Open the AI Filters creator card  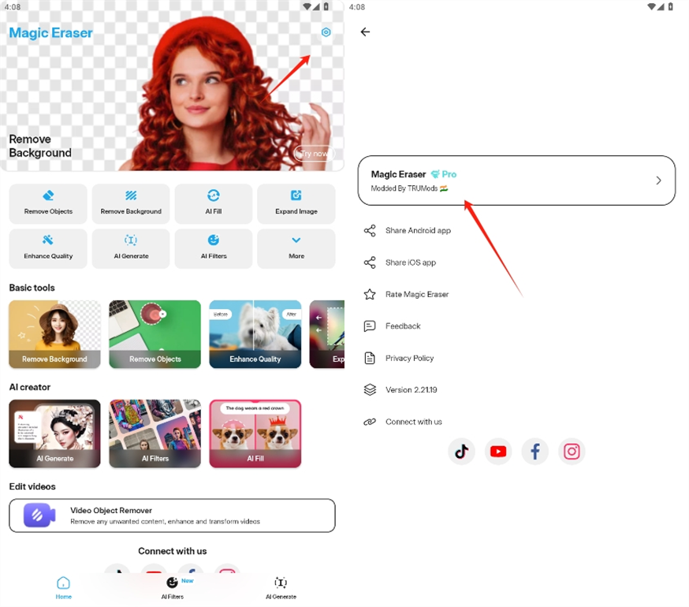pos(155,434)
